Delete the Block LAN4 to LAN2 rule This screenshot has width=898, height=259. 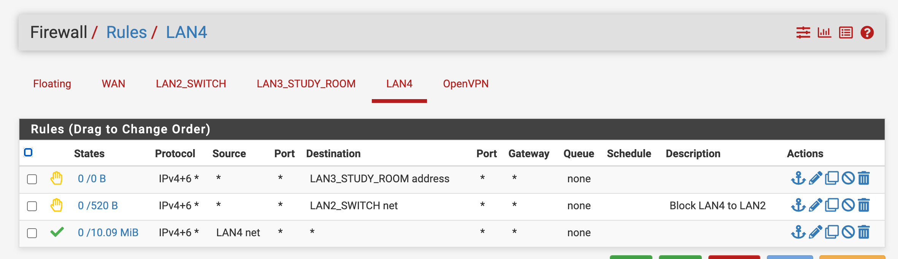(x=864, y=205)
